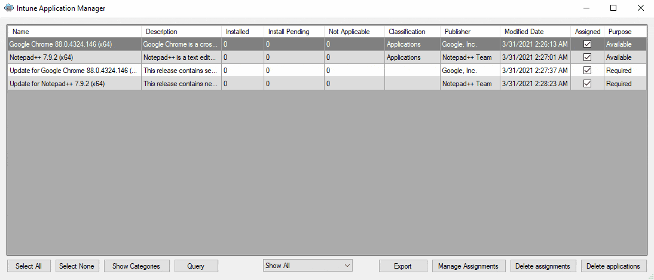
Task: Click description 'This release contains ne...'
Action: pyautogui.click(x=180, y=83)
